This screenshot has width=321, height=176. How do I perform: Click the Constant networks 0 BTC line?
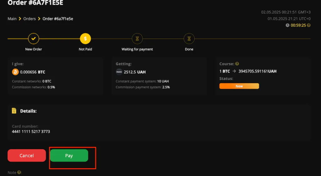[x=32, y=81]
